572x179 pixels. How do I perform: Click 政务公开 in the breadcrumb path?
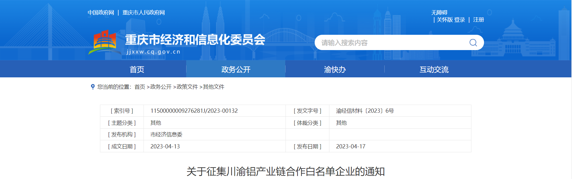pyautogui.click(x=161, y=87)
